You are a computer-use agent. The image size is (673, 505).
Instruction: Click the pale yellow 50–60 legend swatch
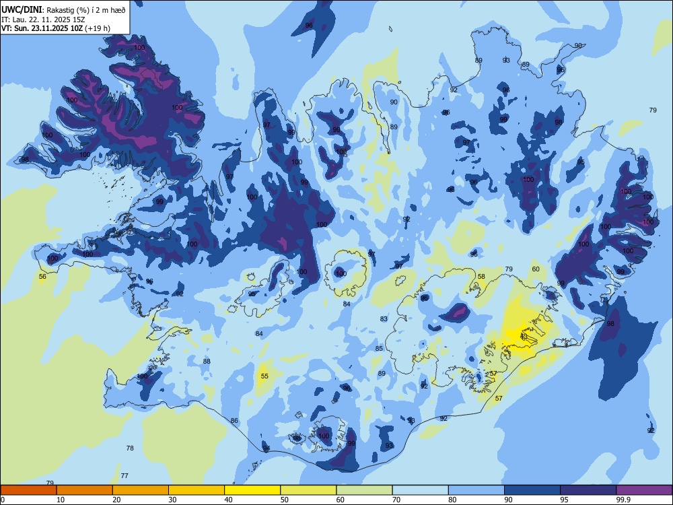click(x=308, y=490)
